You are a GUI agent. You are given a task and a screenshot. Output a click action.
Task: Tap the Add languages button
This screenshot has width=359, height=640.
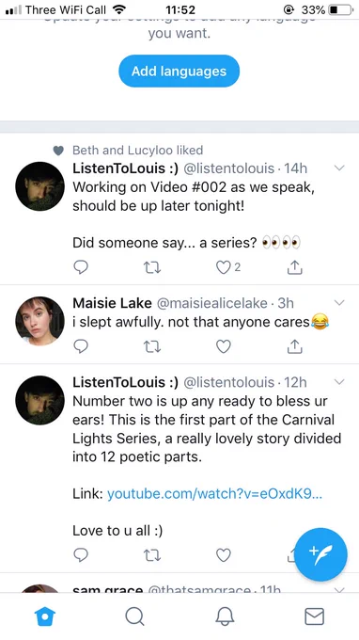[x=179, y=71]
